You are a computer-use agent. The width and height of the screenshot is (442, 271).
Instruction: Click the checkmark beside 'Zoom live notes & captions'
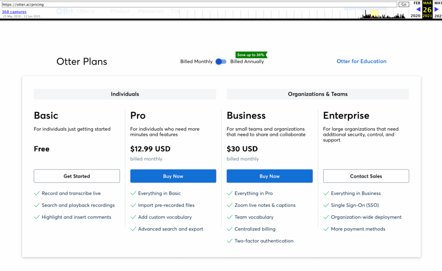pos(230,205)
